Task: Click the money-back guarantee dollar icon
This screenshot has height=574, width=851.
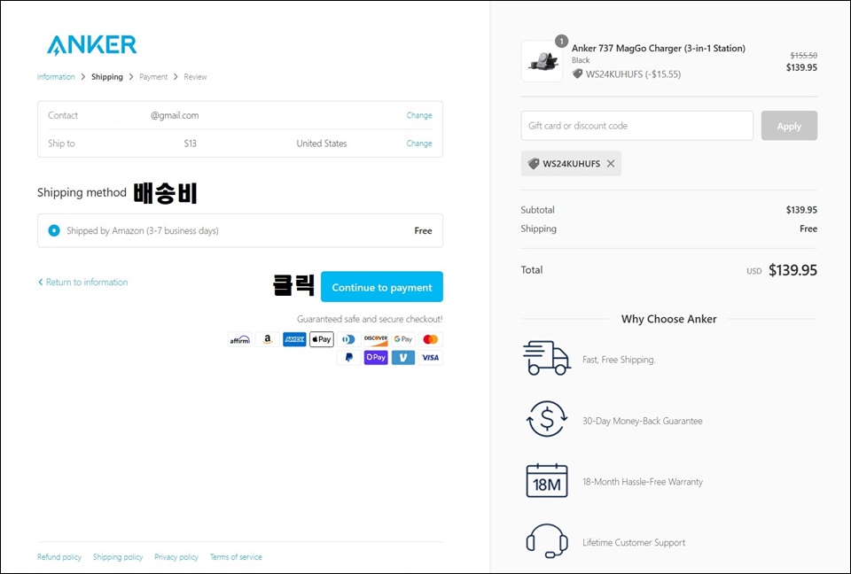Action: coord(547,419)
